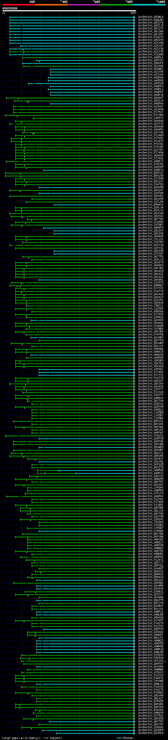
Task: Click the query end position 345
Action: (x=132, y=13)
